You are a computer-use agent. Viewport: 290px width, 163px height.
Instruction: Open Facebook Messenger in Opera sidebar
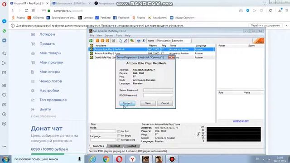(x=4, y=21)
